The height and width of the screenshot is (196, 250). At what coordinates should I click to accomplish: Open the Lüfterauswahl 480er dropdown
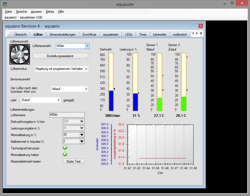[87, 46]
